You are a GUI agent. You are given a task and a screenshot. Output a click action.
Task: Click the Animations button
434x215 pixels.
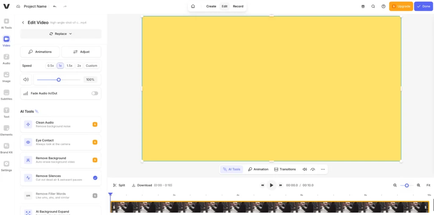pyautogui.click(x=40, y=52)
